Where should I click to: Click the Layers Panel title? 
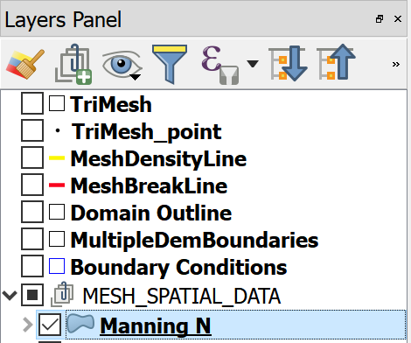(x=63, y=20)
